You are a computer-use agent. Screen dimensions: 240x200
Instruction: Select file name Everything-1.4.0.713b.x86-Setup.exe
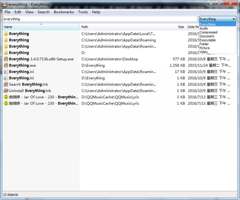tap(42, 59)
